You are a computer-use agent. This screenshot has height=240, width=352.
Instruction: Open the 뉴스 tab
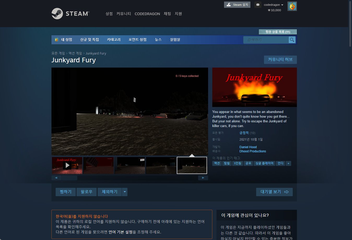pos(158,40)
